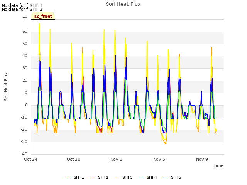Click the -40 y-axis tick label
The width and height of the screenshot is (247, 185).
point(24,154)
